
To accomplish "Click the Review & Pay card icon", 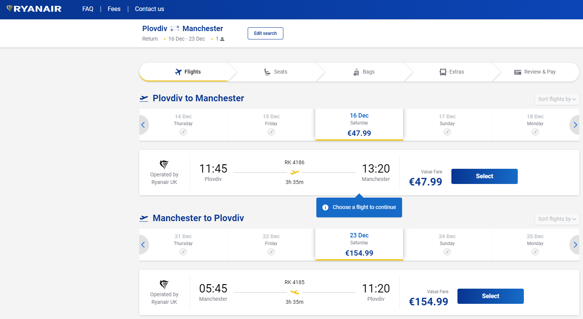I will coord(518,72).
